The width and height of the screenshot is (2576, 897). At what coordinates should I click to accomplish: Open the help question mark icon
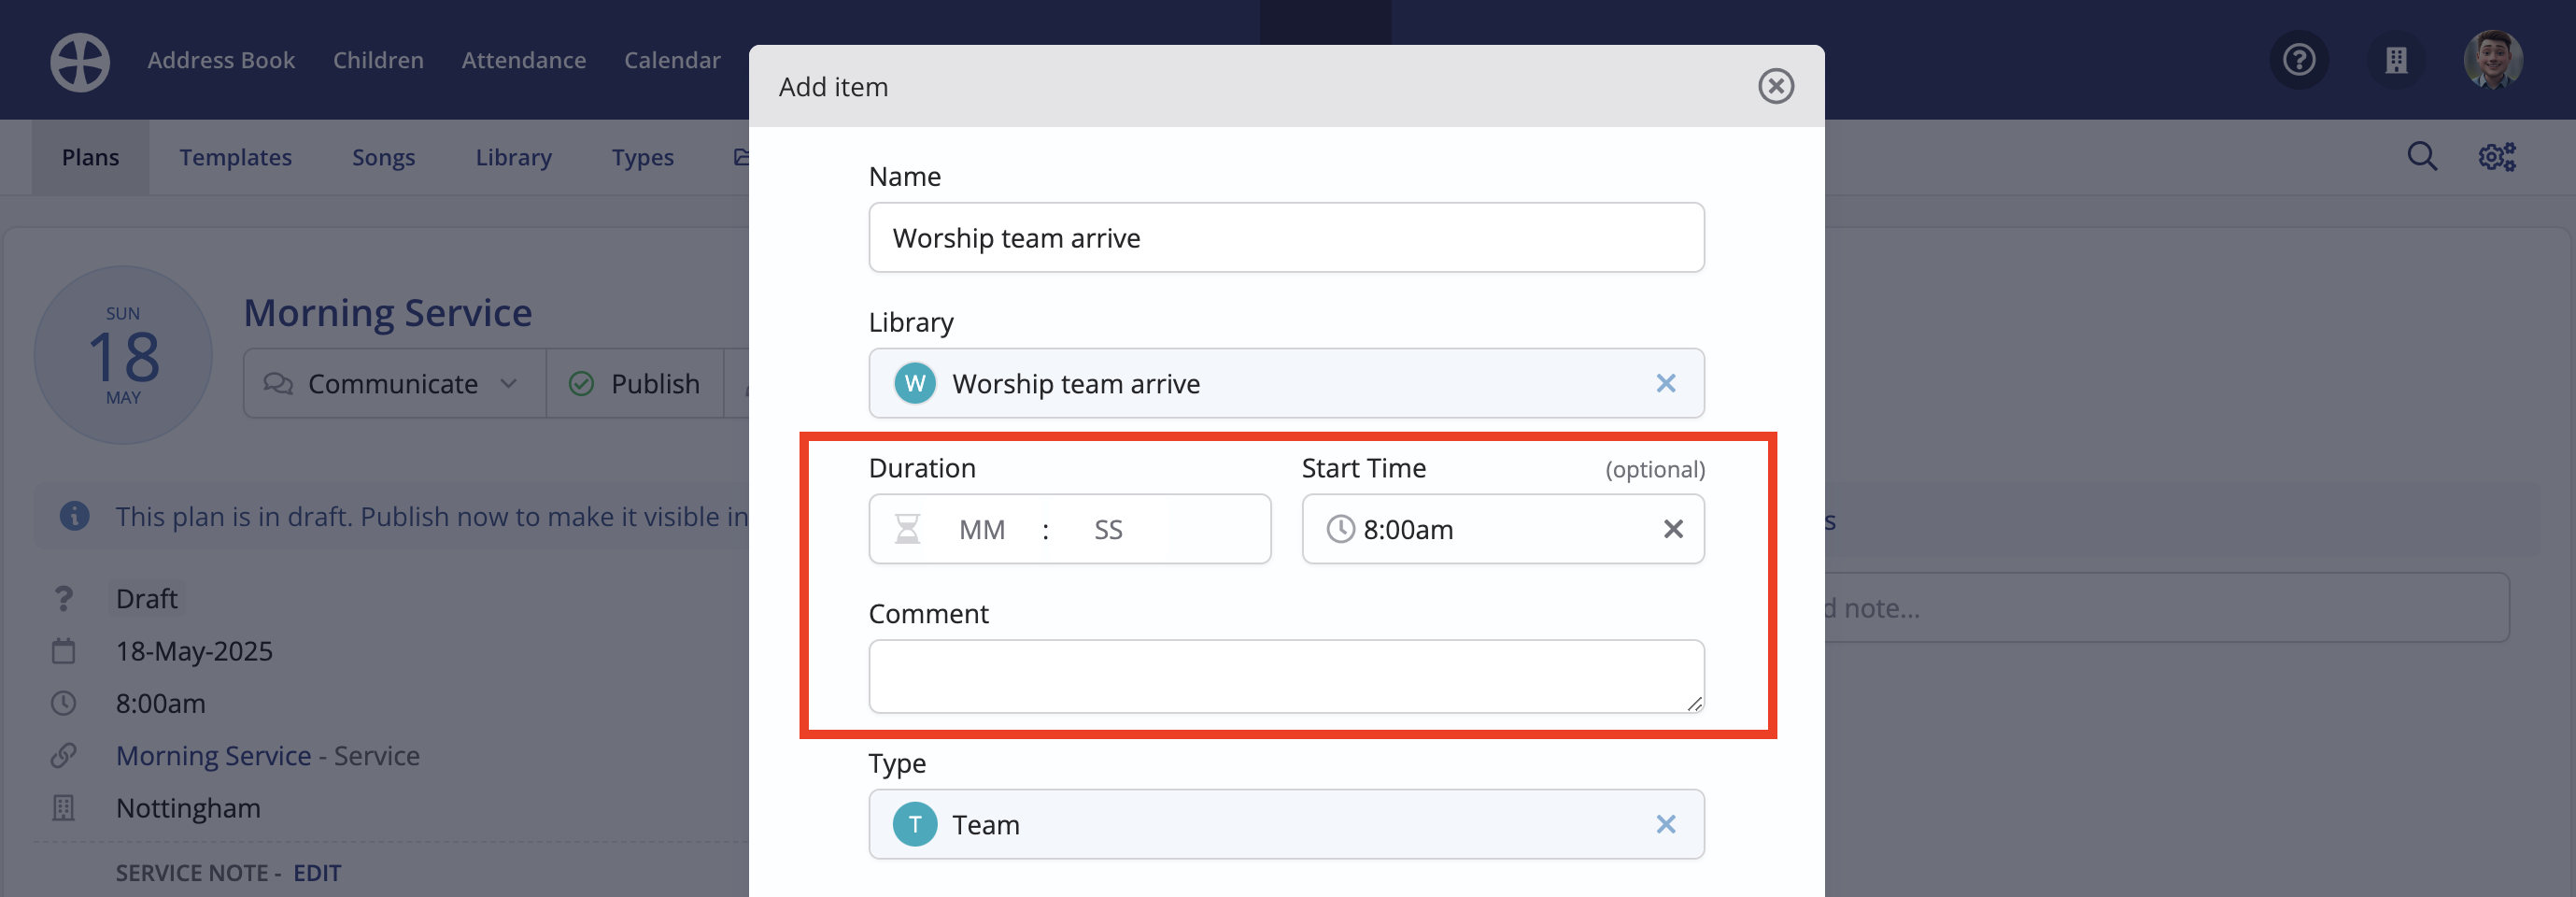pyautogui.click(x=2299, y=60)
